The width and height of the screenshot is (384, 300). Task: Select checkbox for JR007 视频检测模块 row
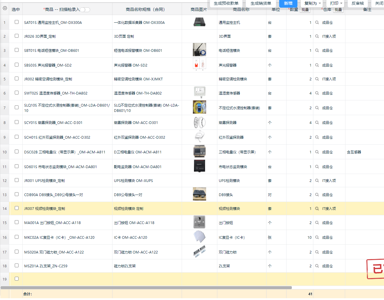(16, 208)
